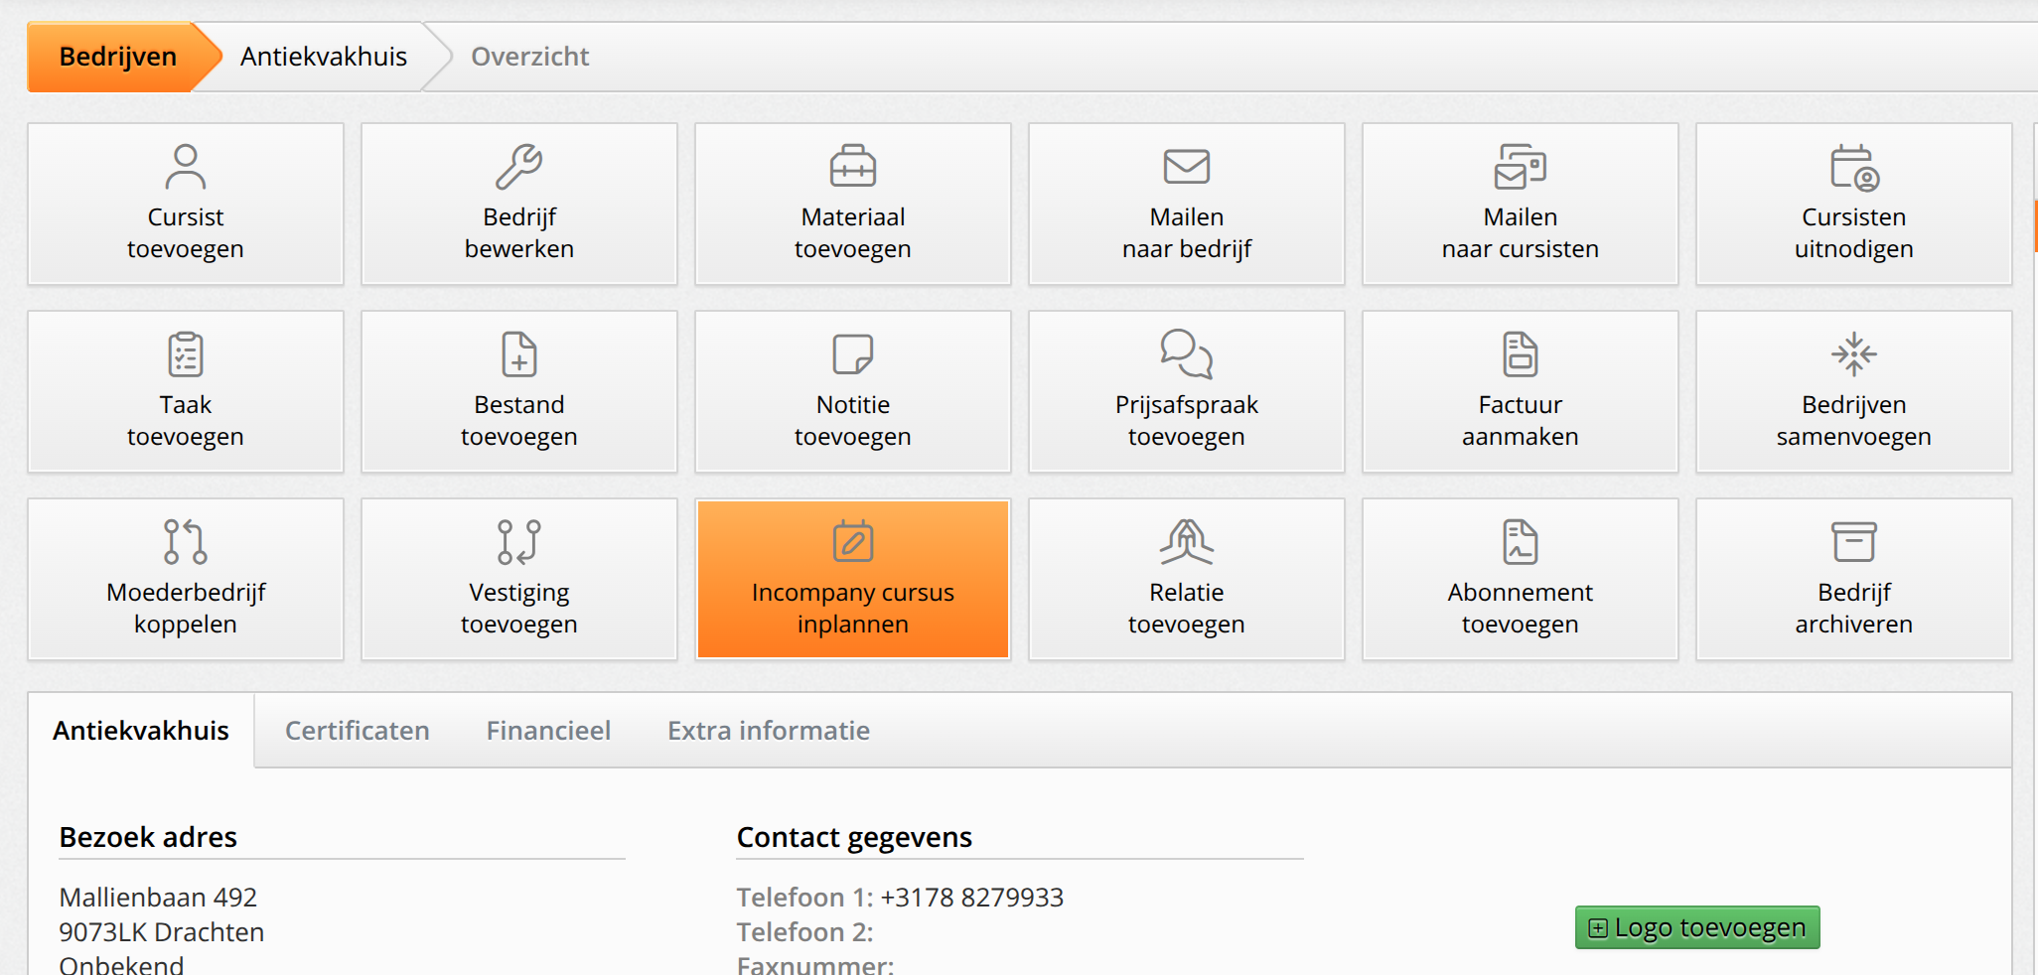
Task: Click the Moederbedrijf koppelen branch icon
Action: point(186,542)
